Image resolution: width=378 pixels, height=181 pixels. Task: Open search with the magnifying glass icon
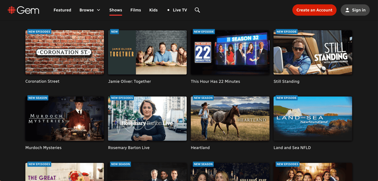click(x=197, y=10)
